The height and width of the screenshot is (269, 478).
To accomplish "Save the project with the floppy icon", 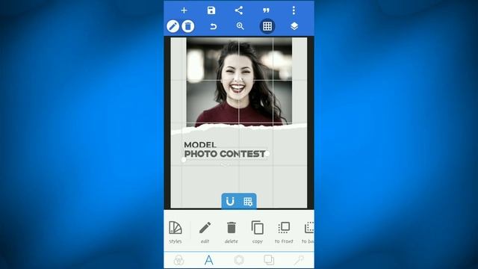I will coord(211,10).
